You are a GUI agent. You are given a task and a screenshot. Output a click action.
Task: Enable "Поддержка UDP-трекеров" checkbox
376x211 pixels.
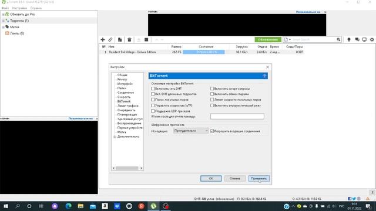pyautogui.click(x=153, y=111)
